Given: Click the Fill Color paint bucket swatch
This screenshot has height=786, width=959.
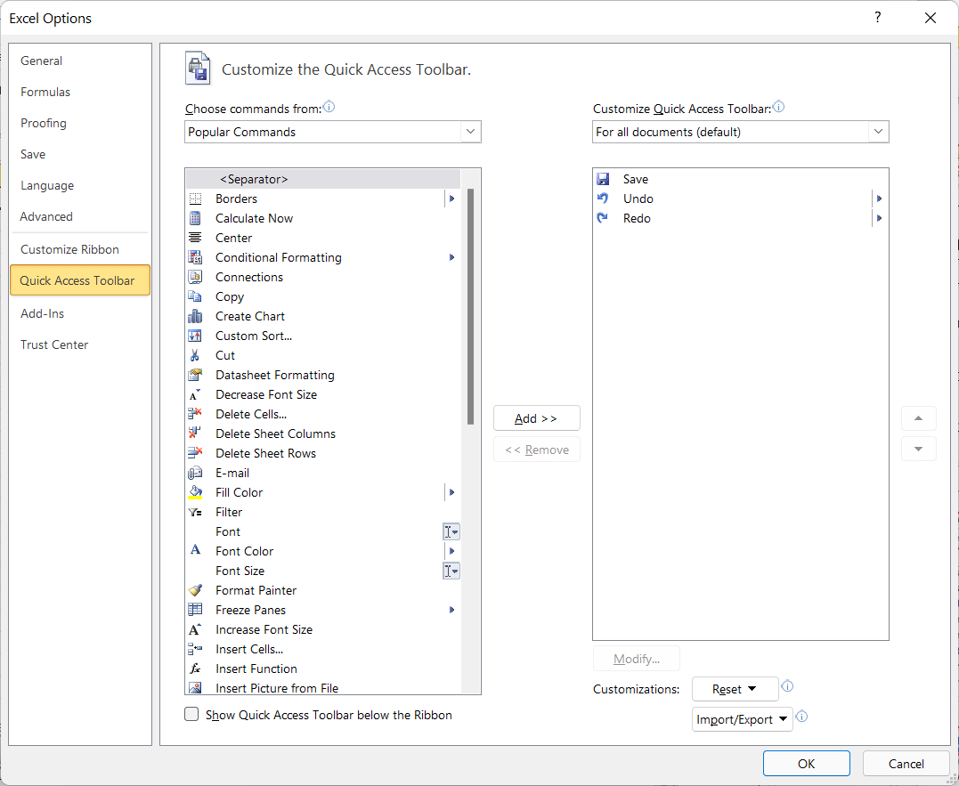Looking at the screenshot, I should [x=195, y=492].
